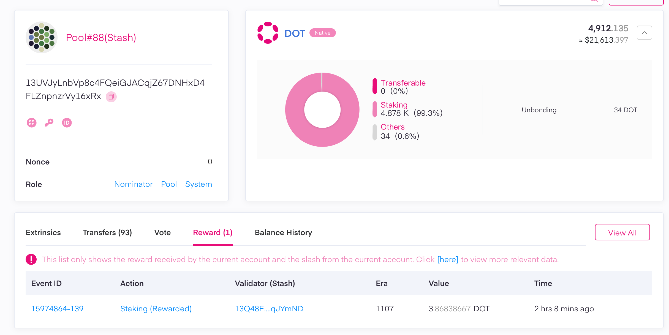Switch to the Vote tab
The width and height of the screenshot is (669, 335).
tap(162, 232)
